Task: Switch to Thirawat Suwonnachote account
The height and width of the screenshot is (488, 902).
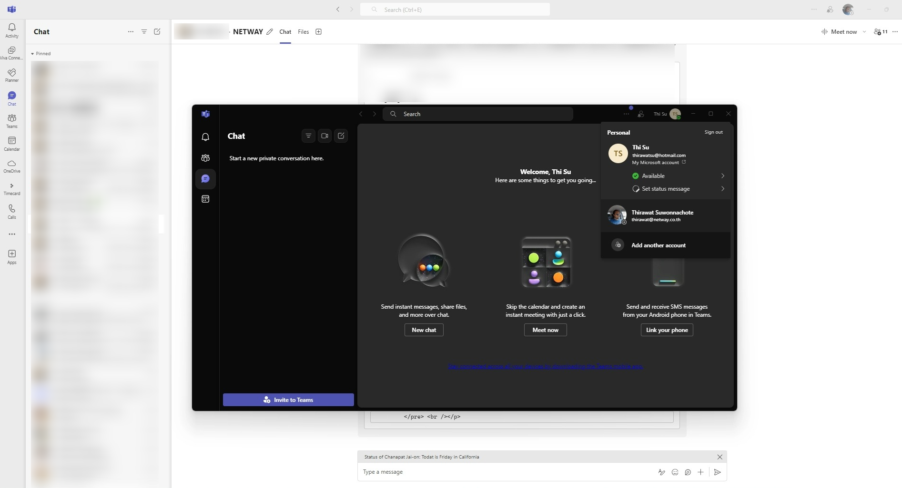Action: tap(666, 215)
